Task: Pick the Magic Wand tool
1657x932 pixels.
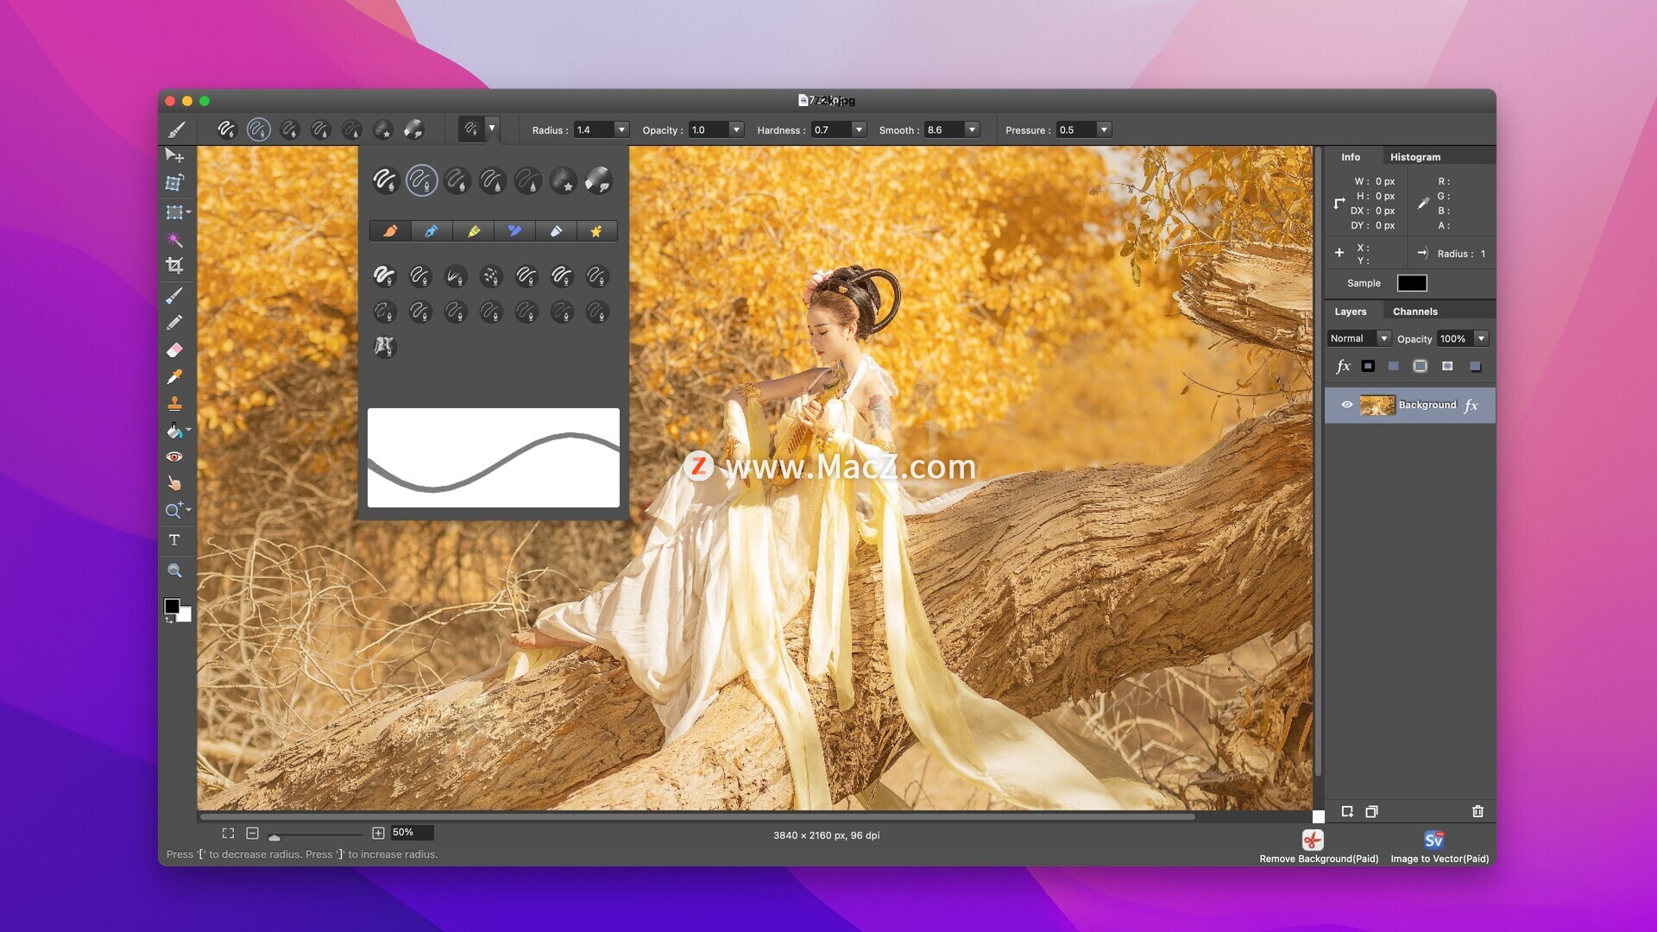Action: click(174, 239)
